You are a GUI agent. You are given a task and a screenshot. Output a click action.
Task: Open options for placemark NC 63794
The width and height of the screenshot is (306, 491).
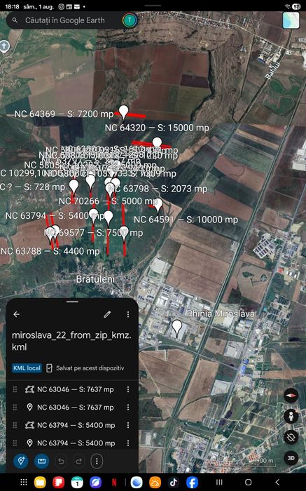pos(128,443)
